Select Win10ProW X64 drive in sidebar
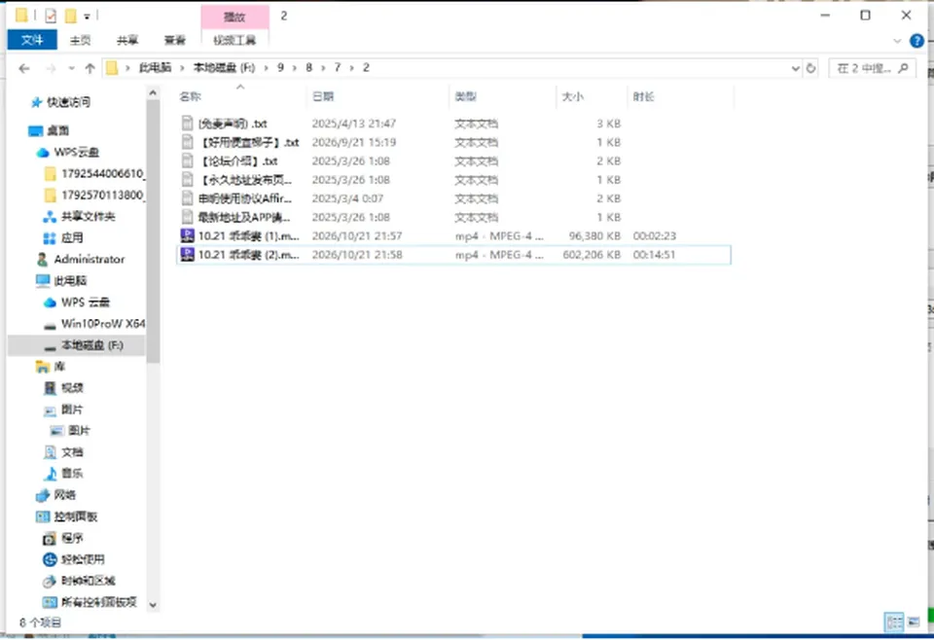 pos(94,324)
